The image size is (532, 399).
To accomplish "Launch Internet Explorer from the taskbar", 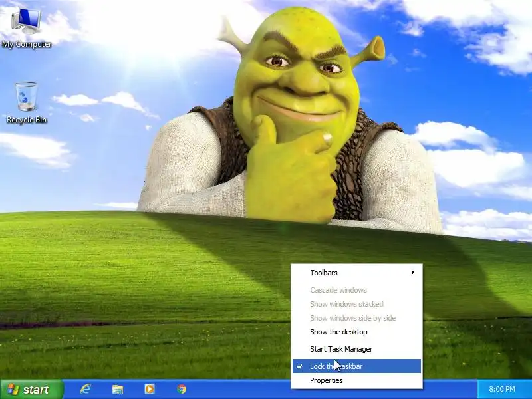I will coord(85,389).
